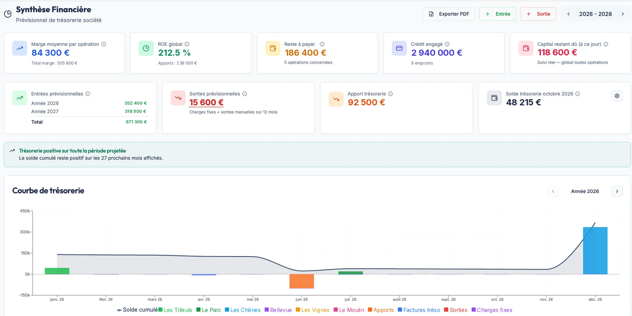The height and width of the screenshot is (316, 632).
Task: Click the Apport trésorerie downward trend icon
Action: pyautogui.click(x=336, y=99)
